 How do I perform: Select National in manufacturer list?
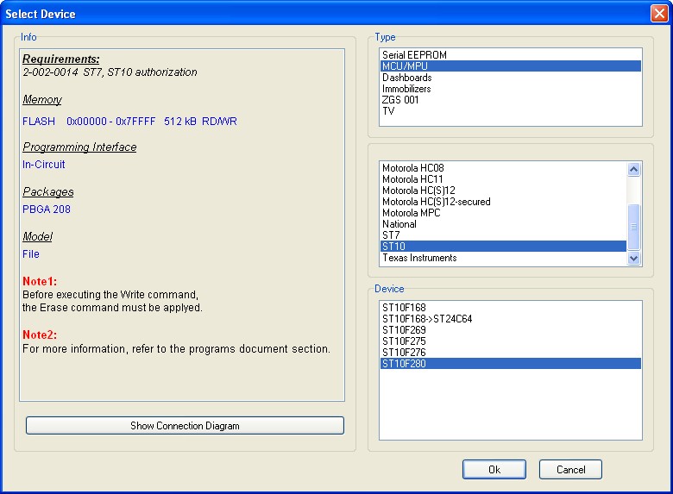pos(504,224)
